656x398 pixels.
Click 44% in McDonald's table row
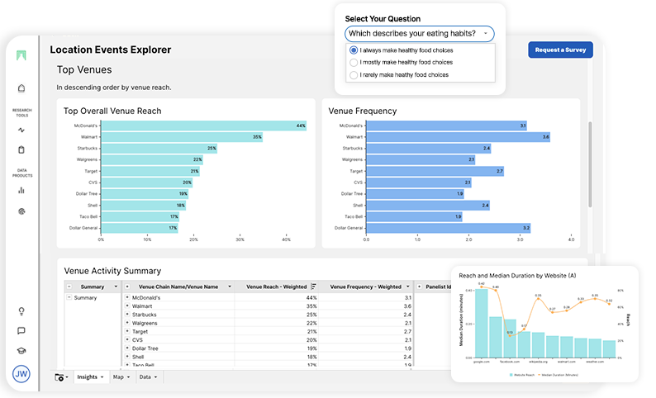[311, 297]
